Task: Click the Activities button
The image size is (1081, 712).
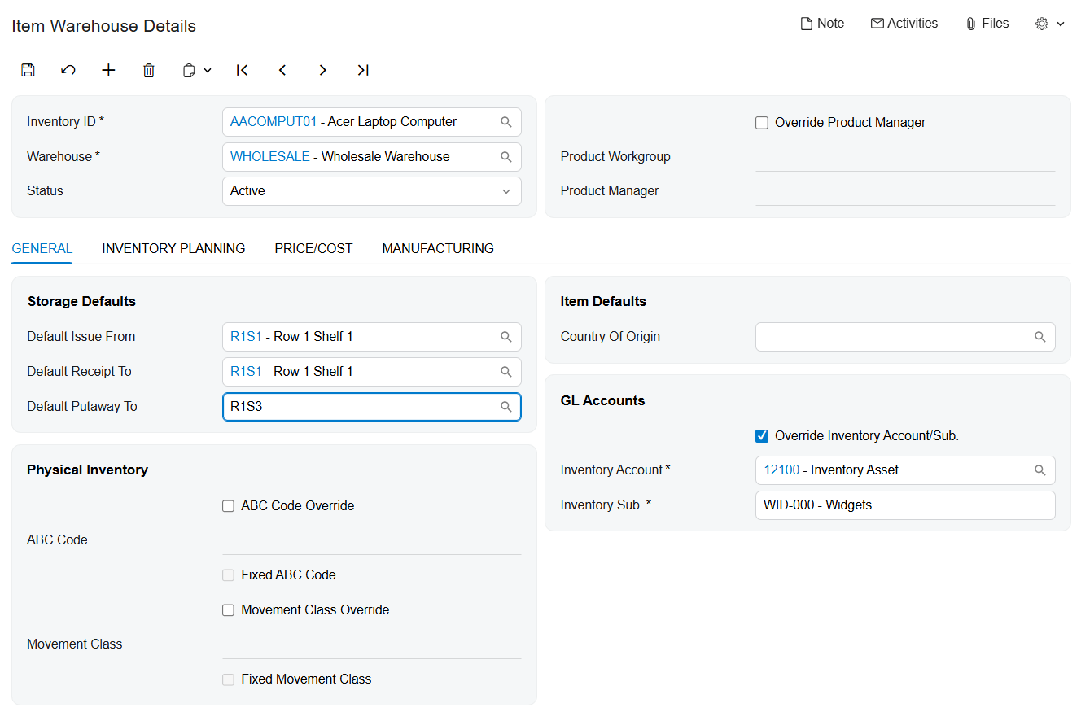Action: pyautogui.click(x=904, y=23)
